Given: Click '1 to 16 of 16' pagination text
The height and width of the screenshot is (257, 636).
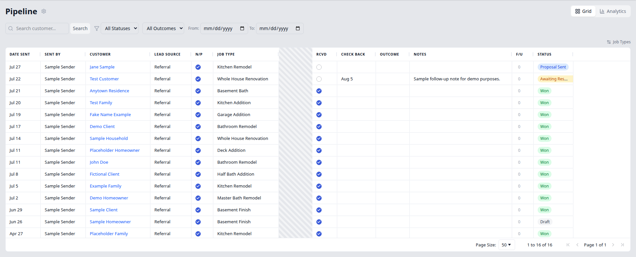Looking at the screenshot, I should pyautogui.click(x=540, y=245).
